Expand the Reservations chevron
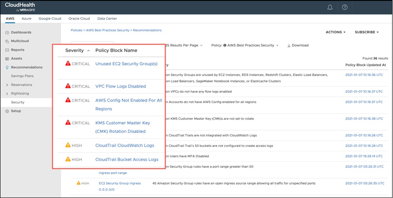The height and width of the screenshot is (198, 393). pyautogui.click(x=7, y=85)
